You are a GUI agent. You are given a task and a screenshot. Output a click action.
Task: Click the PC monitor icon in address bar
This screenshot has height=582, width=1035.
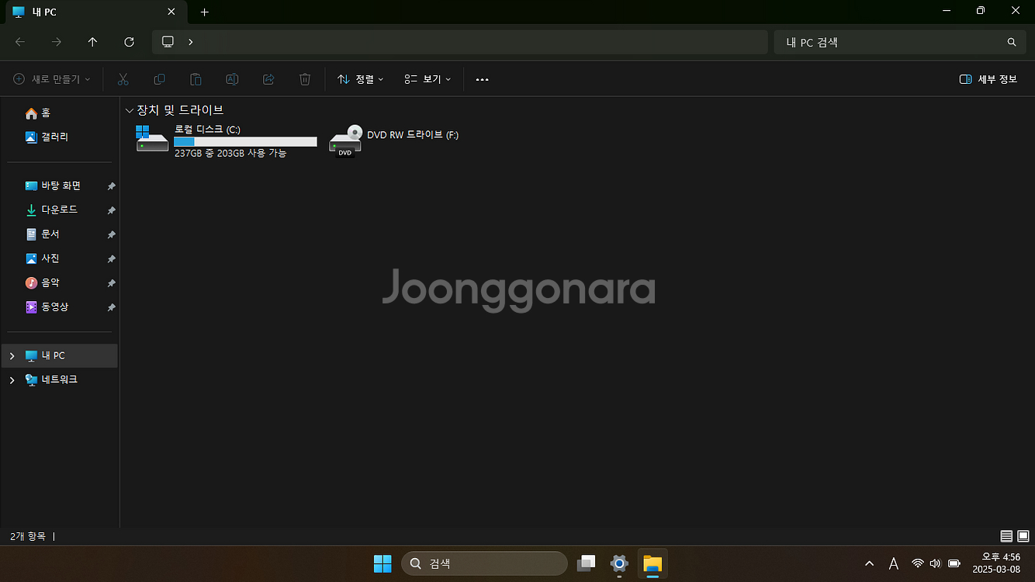click(168, 42)
